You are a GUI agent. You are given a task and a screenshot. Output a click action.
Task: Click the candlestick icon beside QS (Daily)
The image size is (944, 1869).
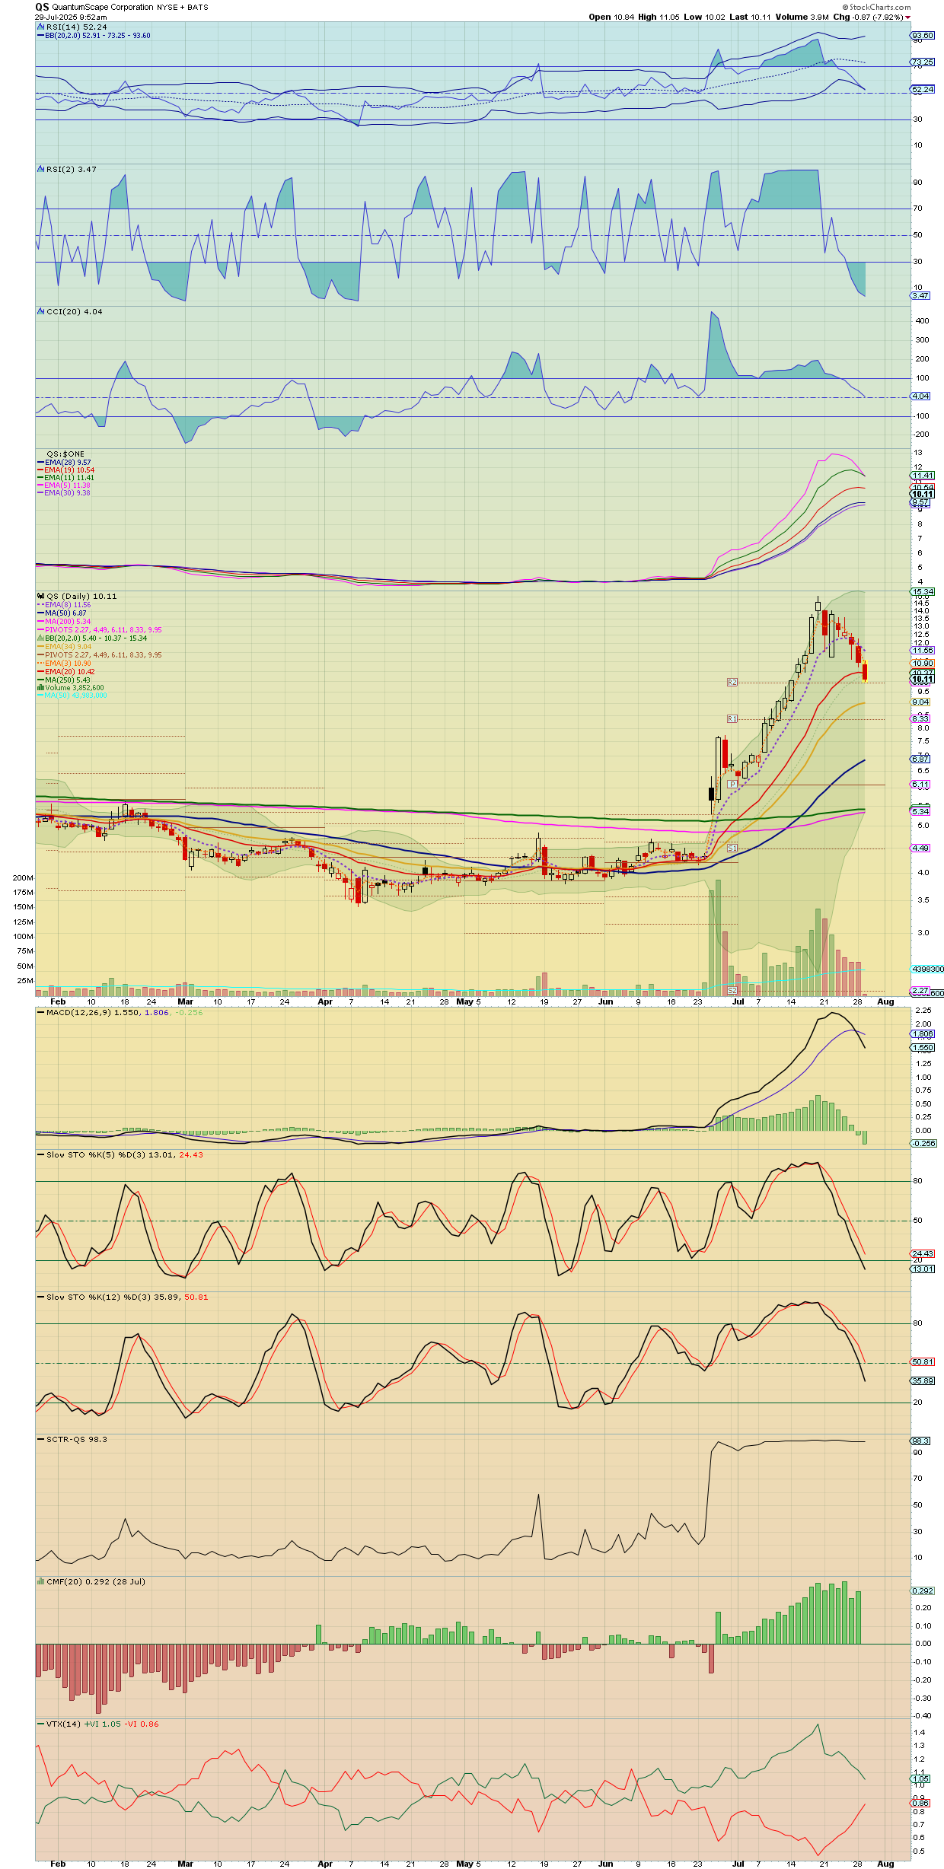[41, 596]
